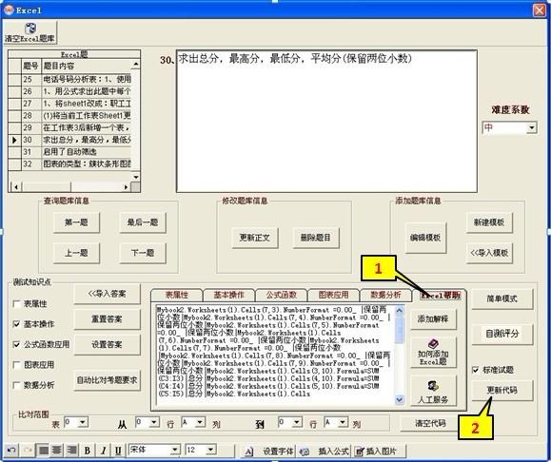Open the 到 end column dropdown

pos(343,422)
